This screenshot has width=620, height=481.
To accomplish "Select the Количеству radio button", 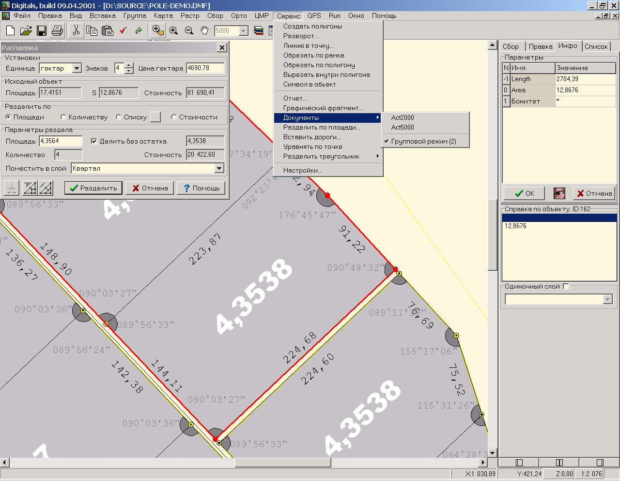I will tap(63, 117).
